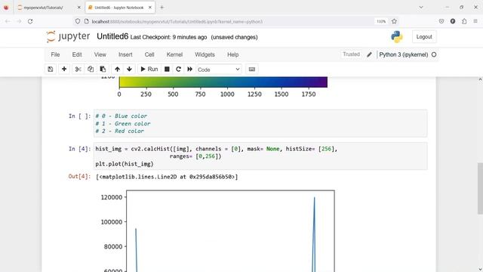
Task: Click the Last Checkpoint status text
Action: 168,37
